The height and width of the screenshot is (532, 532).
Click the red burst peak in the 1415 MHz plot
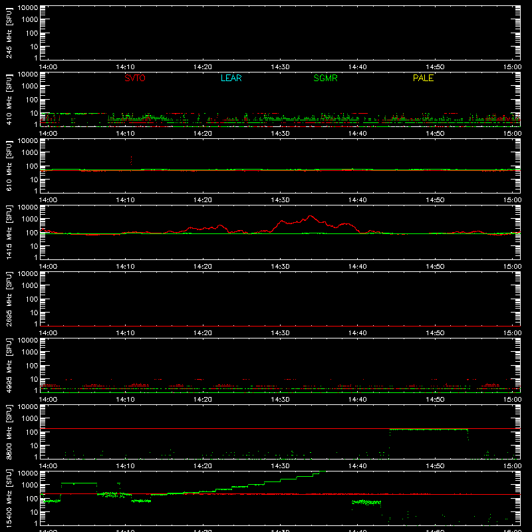(310, 216)
